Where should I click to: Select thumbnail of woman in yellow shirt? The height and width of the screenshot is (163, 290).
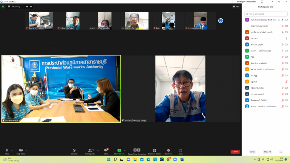136,21
